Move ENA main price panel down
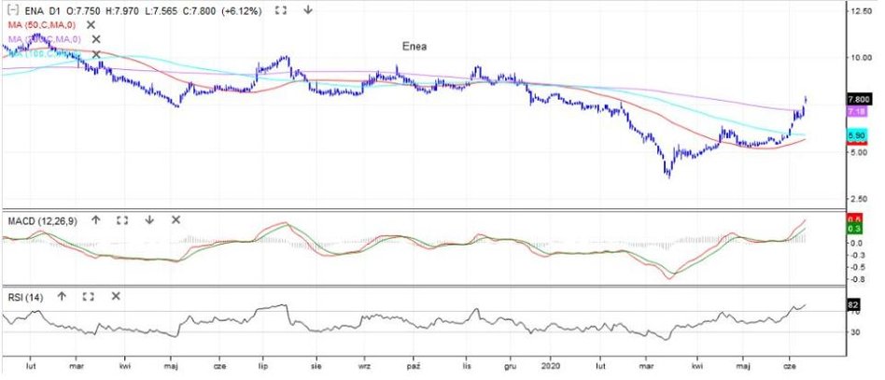 point(308,10)
